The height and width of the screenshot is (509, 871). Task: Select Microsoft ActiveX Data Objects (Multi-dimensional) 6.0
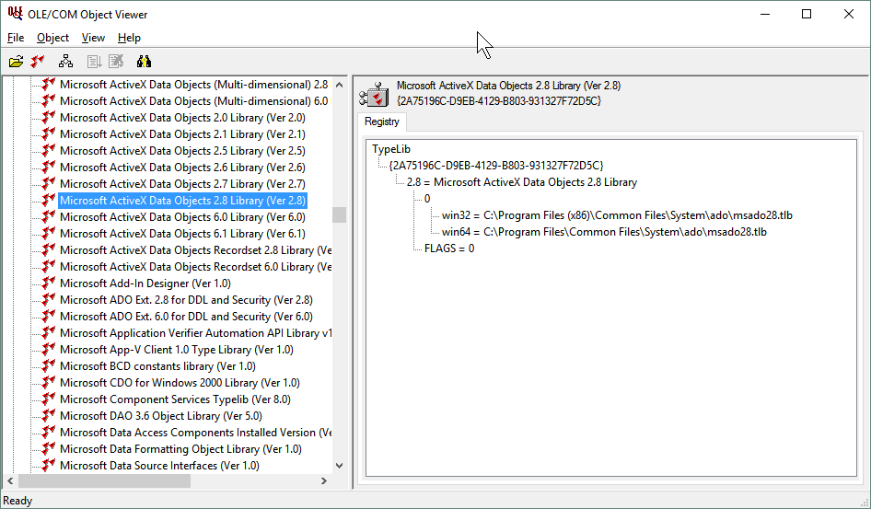tap(194, 101)
